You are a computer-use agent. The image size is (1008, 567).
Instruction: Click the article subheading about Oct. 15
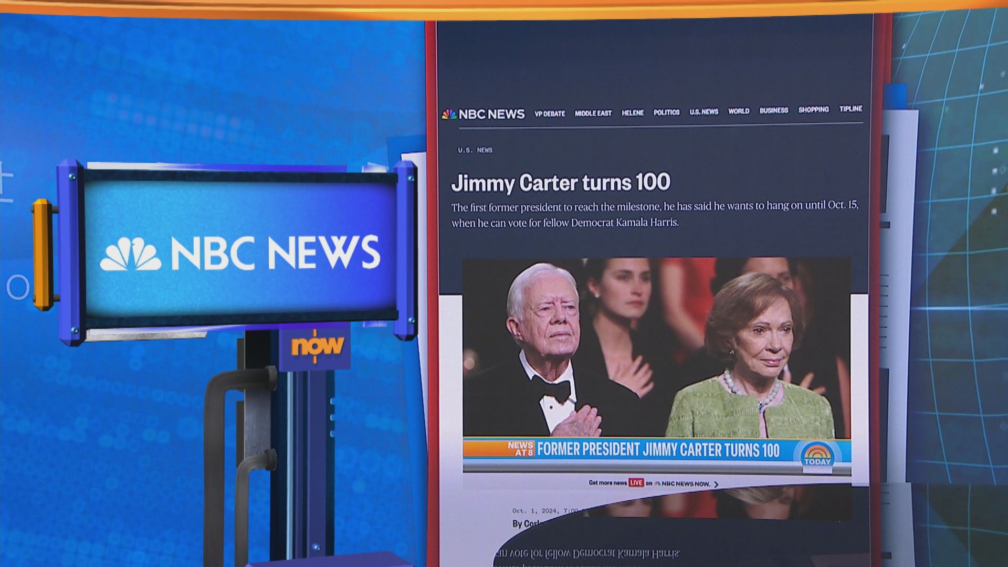pos(655,214)
